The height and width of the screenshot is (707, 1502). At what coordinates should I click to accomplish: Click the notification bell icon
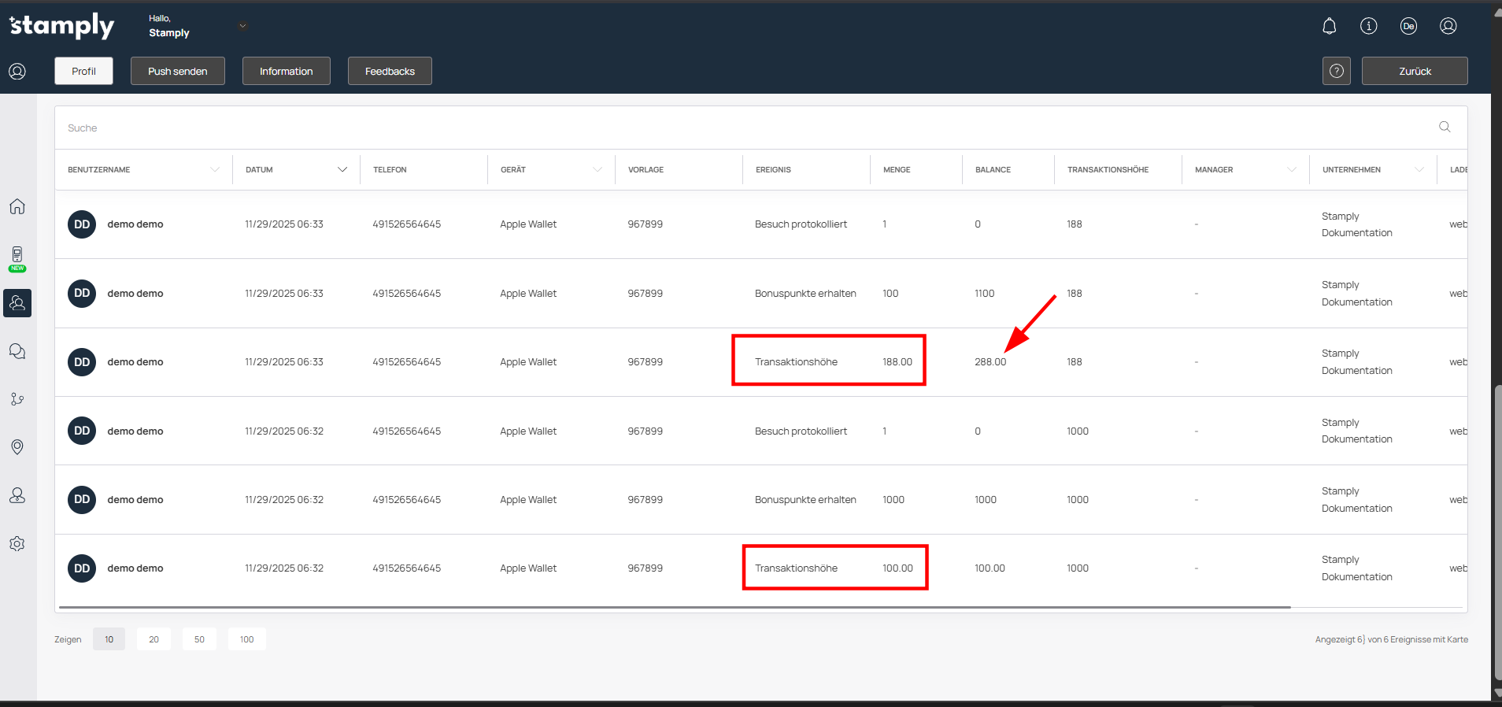point(1329,26)
